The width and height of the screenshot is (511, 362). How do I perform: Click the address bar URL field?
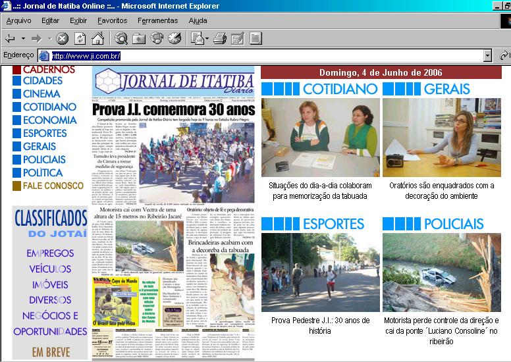point(266,56)
